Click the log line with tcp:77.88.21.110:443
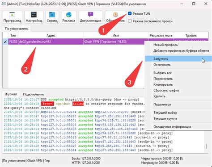 (x=86, y=138)
